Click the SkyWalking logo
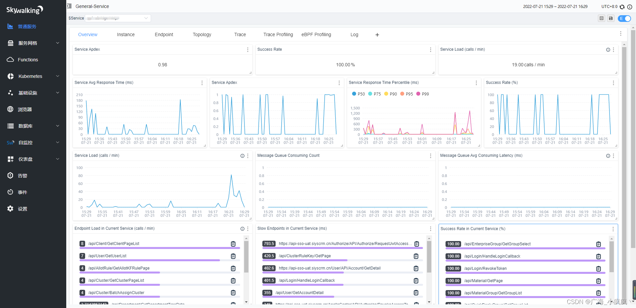636x308 pixels. tap(25, 10)
